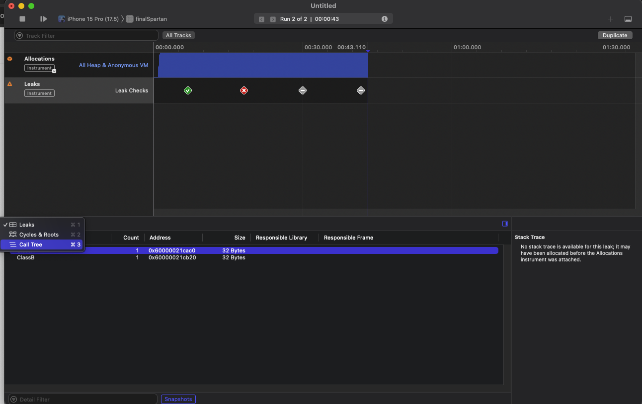Click the Snapshots button
This screenshot has width=642, height=404.
click(x=178, y=399)
